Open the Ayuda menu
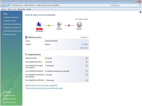The image size is (142, 106). point(29,9)
